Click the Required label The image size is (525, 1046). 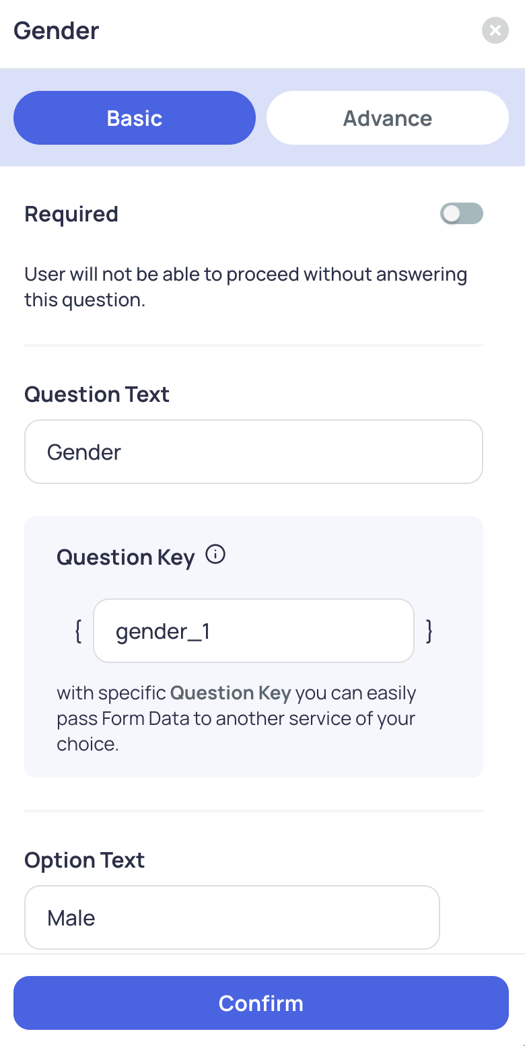(71, 214)
